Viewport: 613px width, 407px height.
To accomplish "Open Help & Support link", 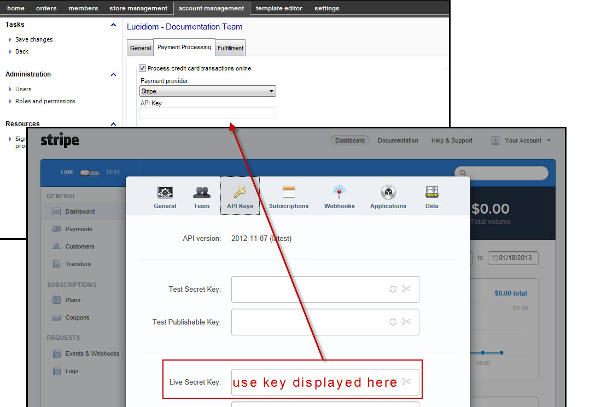I will coord(452,140).
